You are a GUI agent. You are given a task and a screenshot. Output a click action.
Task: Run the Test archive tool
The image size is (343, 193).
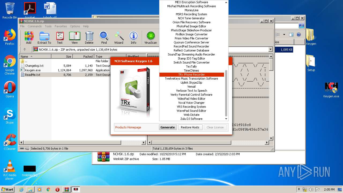[60, 38]
